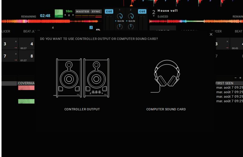Switch to left deck SLICER tab

point(6,31)
